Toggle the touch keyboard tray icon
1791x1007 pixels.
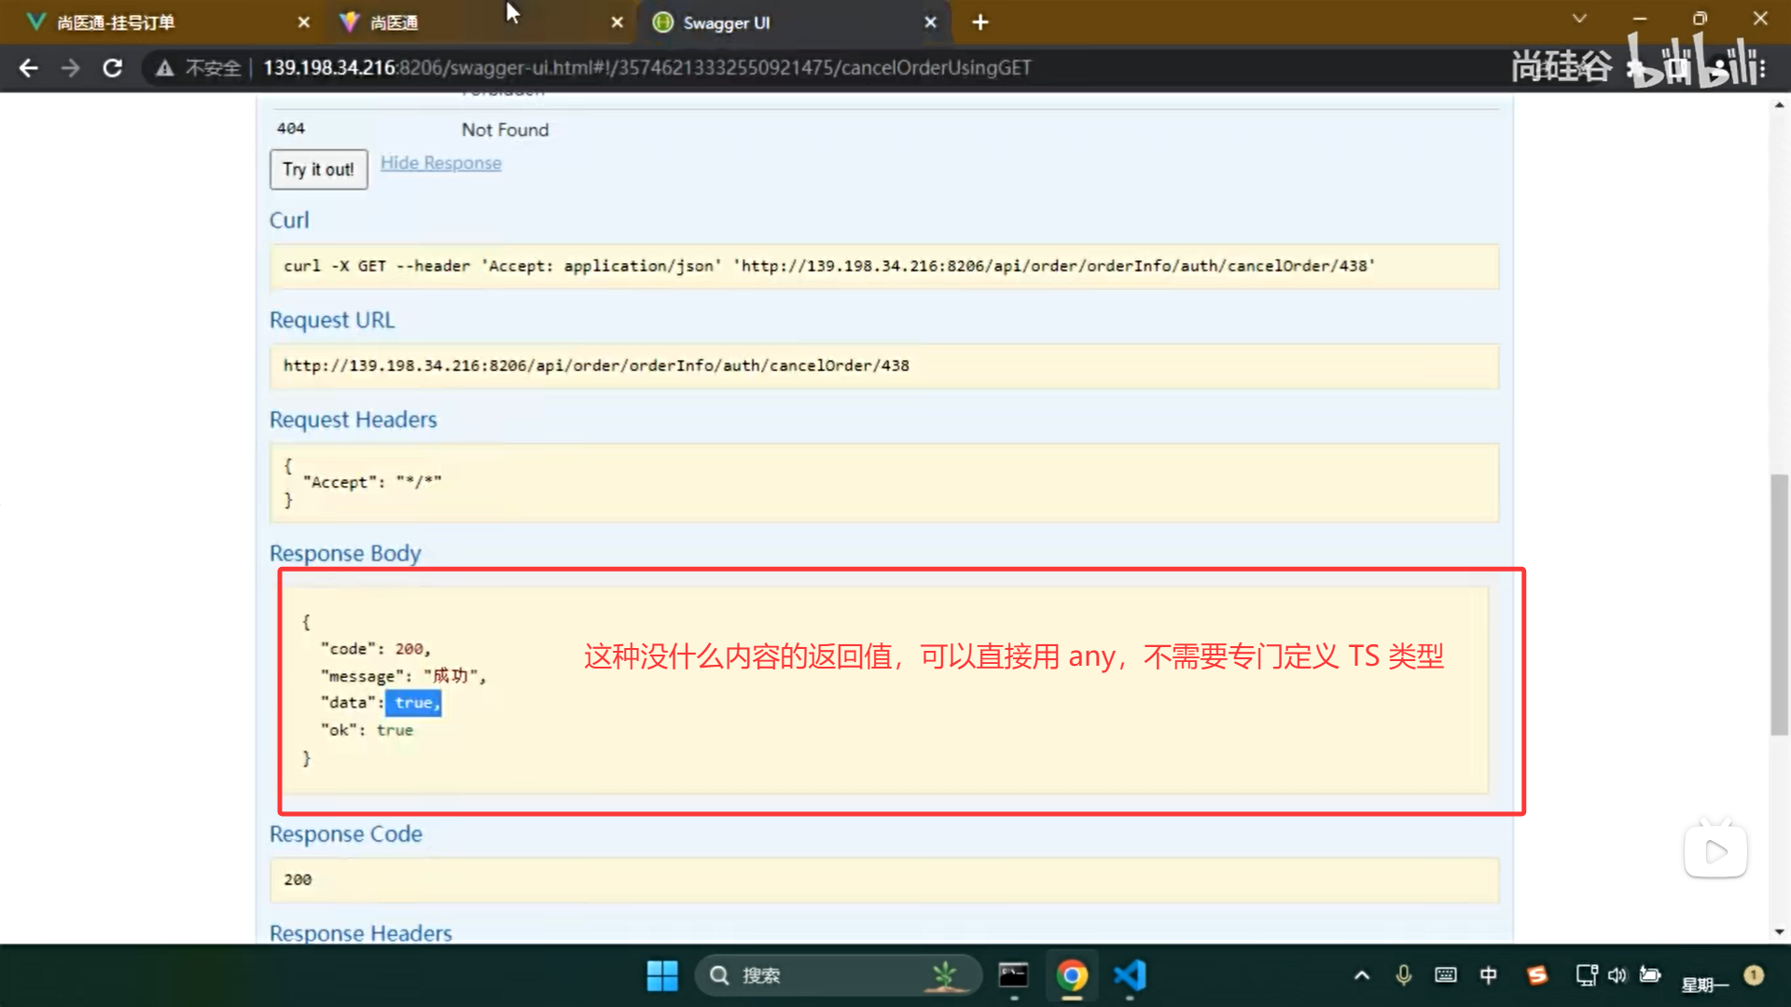pos(1445,975)
